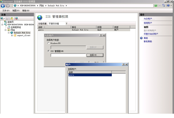The image size is (174, 118).
Task: Click the Windows user name input field
Action: 68,47
